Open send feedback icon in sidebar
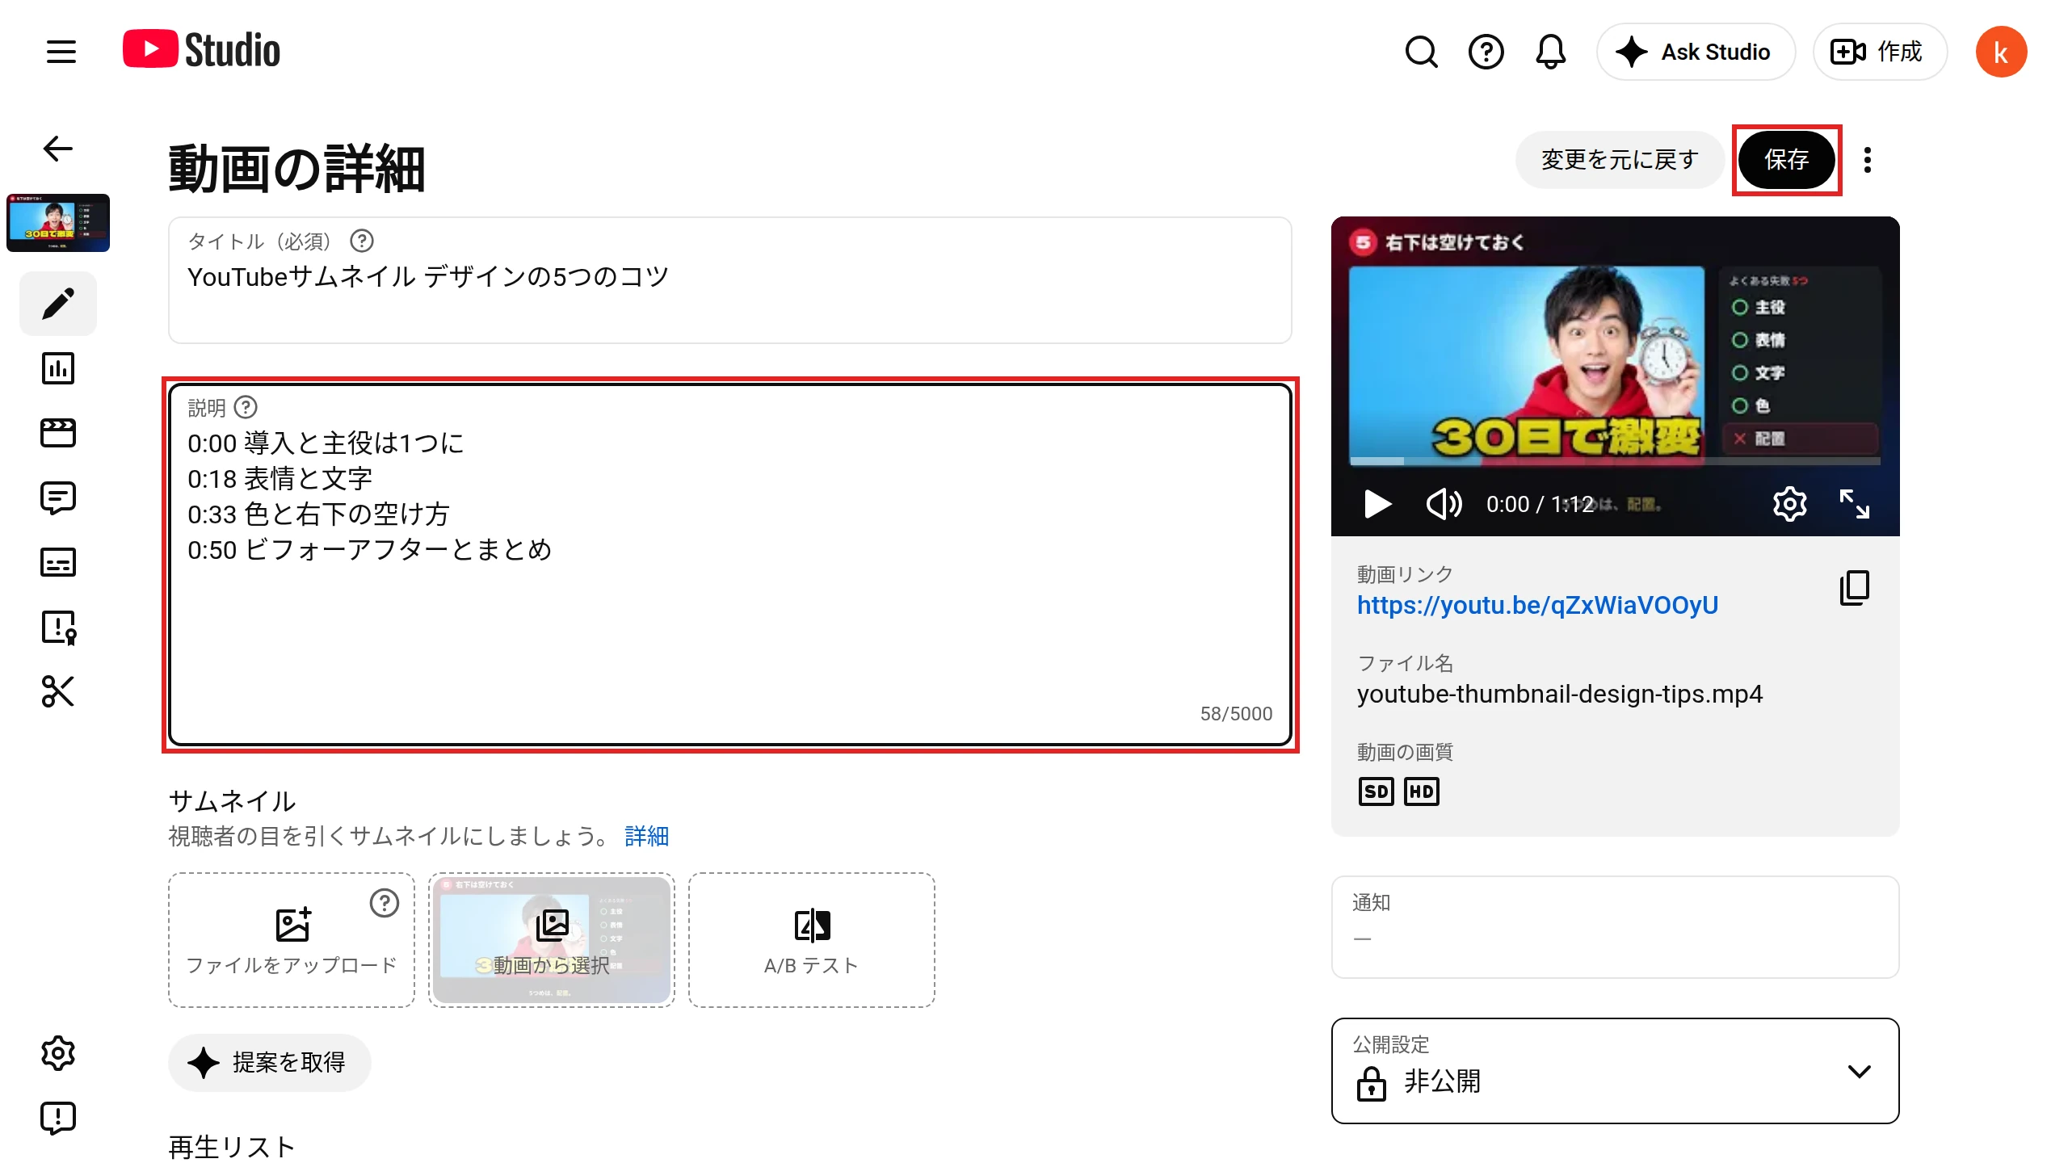This screenshot has height=1163, width=2068. (x=58, y=1118)
